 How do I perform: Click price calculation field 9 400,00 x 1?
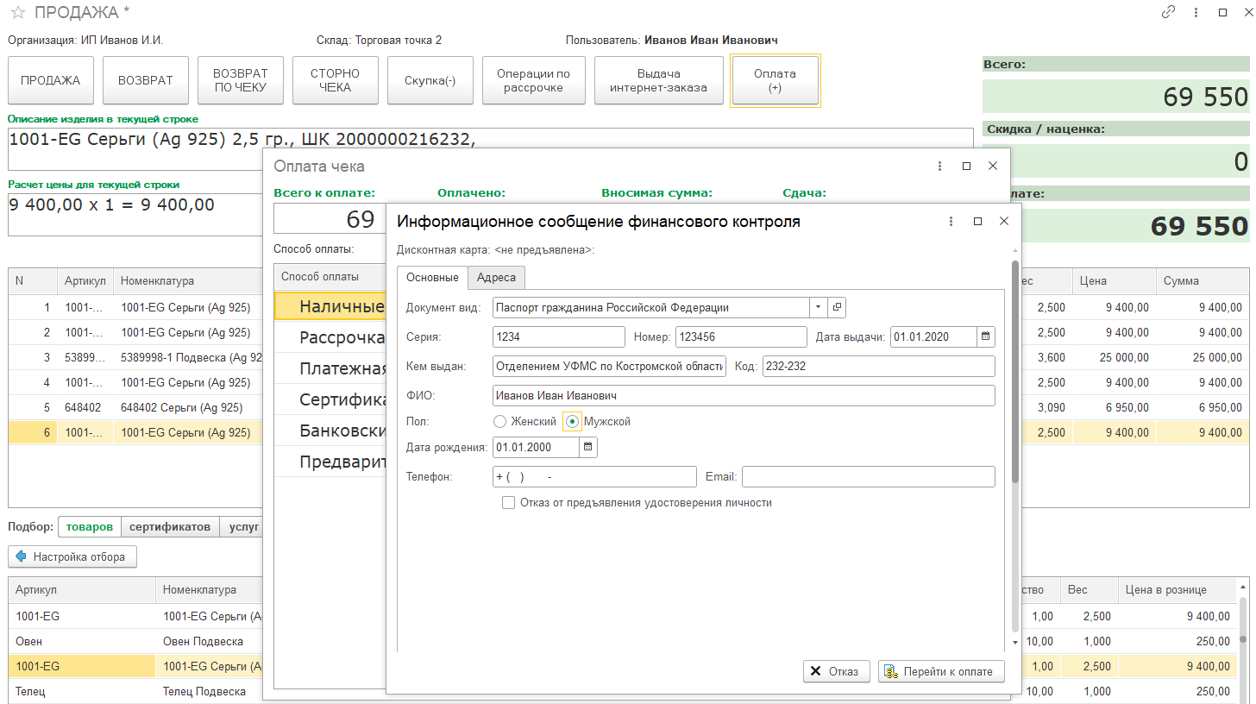click(x=136, y=214)
